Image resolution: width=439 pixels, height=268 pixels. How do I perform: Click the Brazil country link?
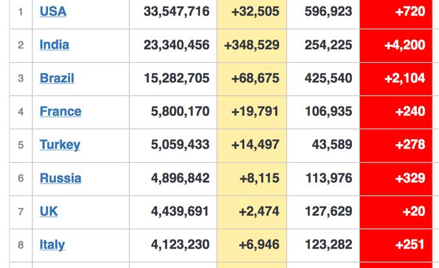click(56, 79)
